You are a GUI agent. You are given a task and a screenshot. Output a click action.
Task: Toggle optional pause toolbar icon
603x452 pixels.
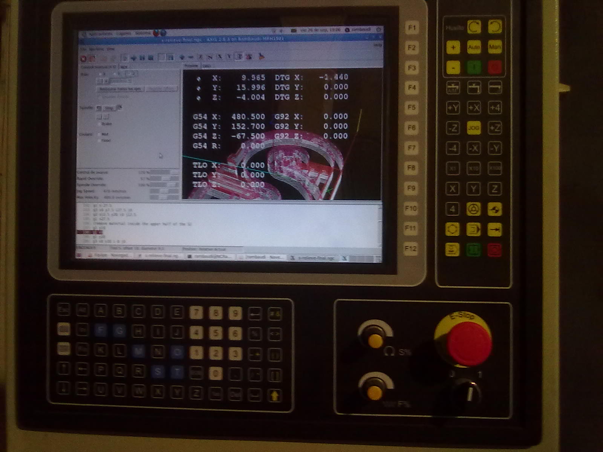coord(171,58)
